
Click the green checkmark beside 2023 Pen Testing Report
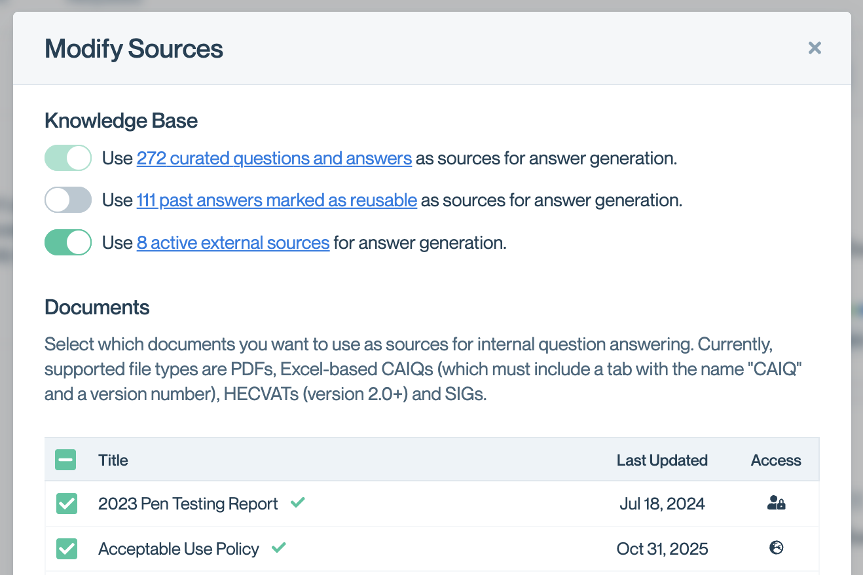tap(298, 503)
